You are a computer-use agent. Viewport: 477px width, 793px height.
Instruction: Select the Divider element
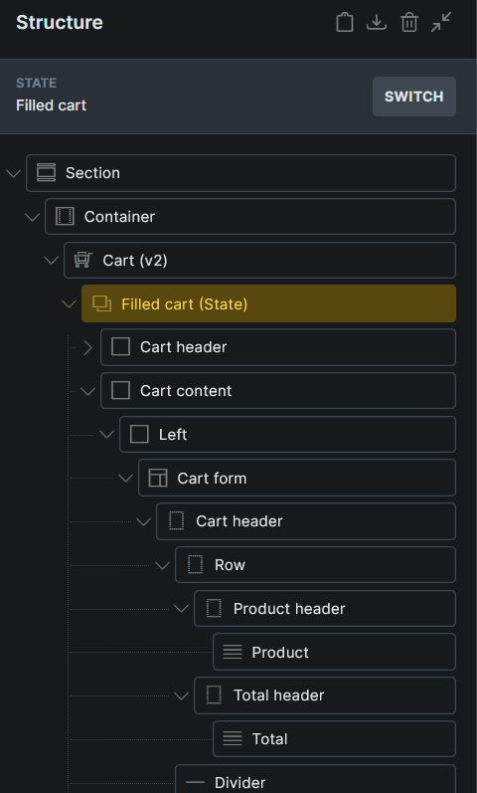[x=315, y=779]
